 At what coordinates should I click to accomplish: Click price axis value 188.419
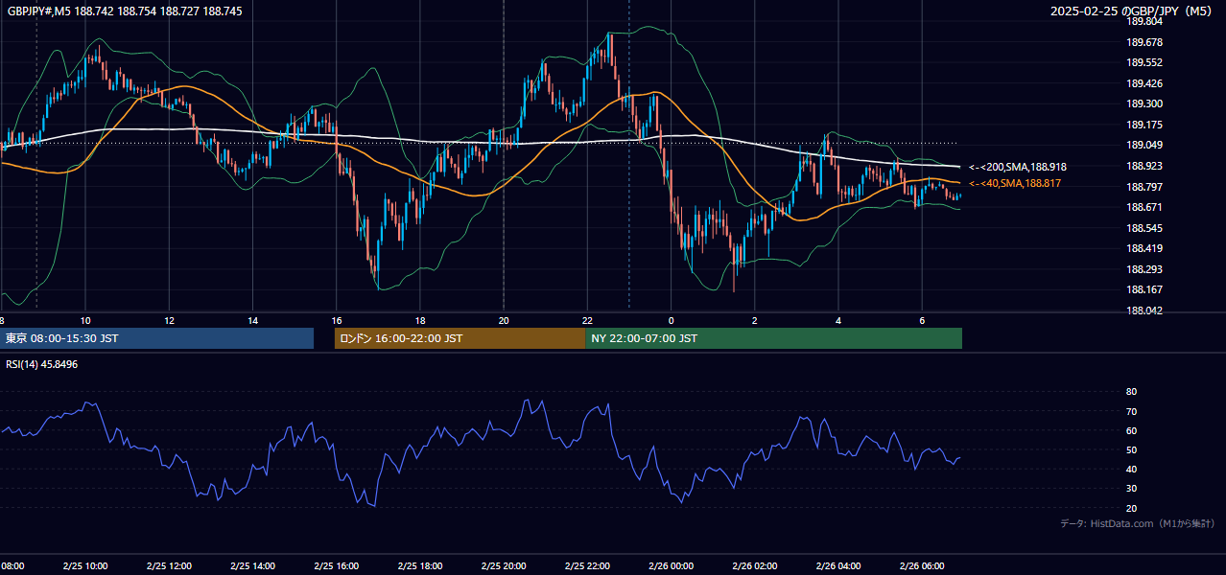click(1143, 248)
